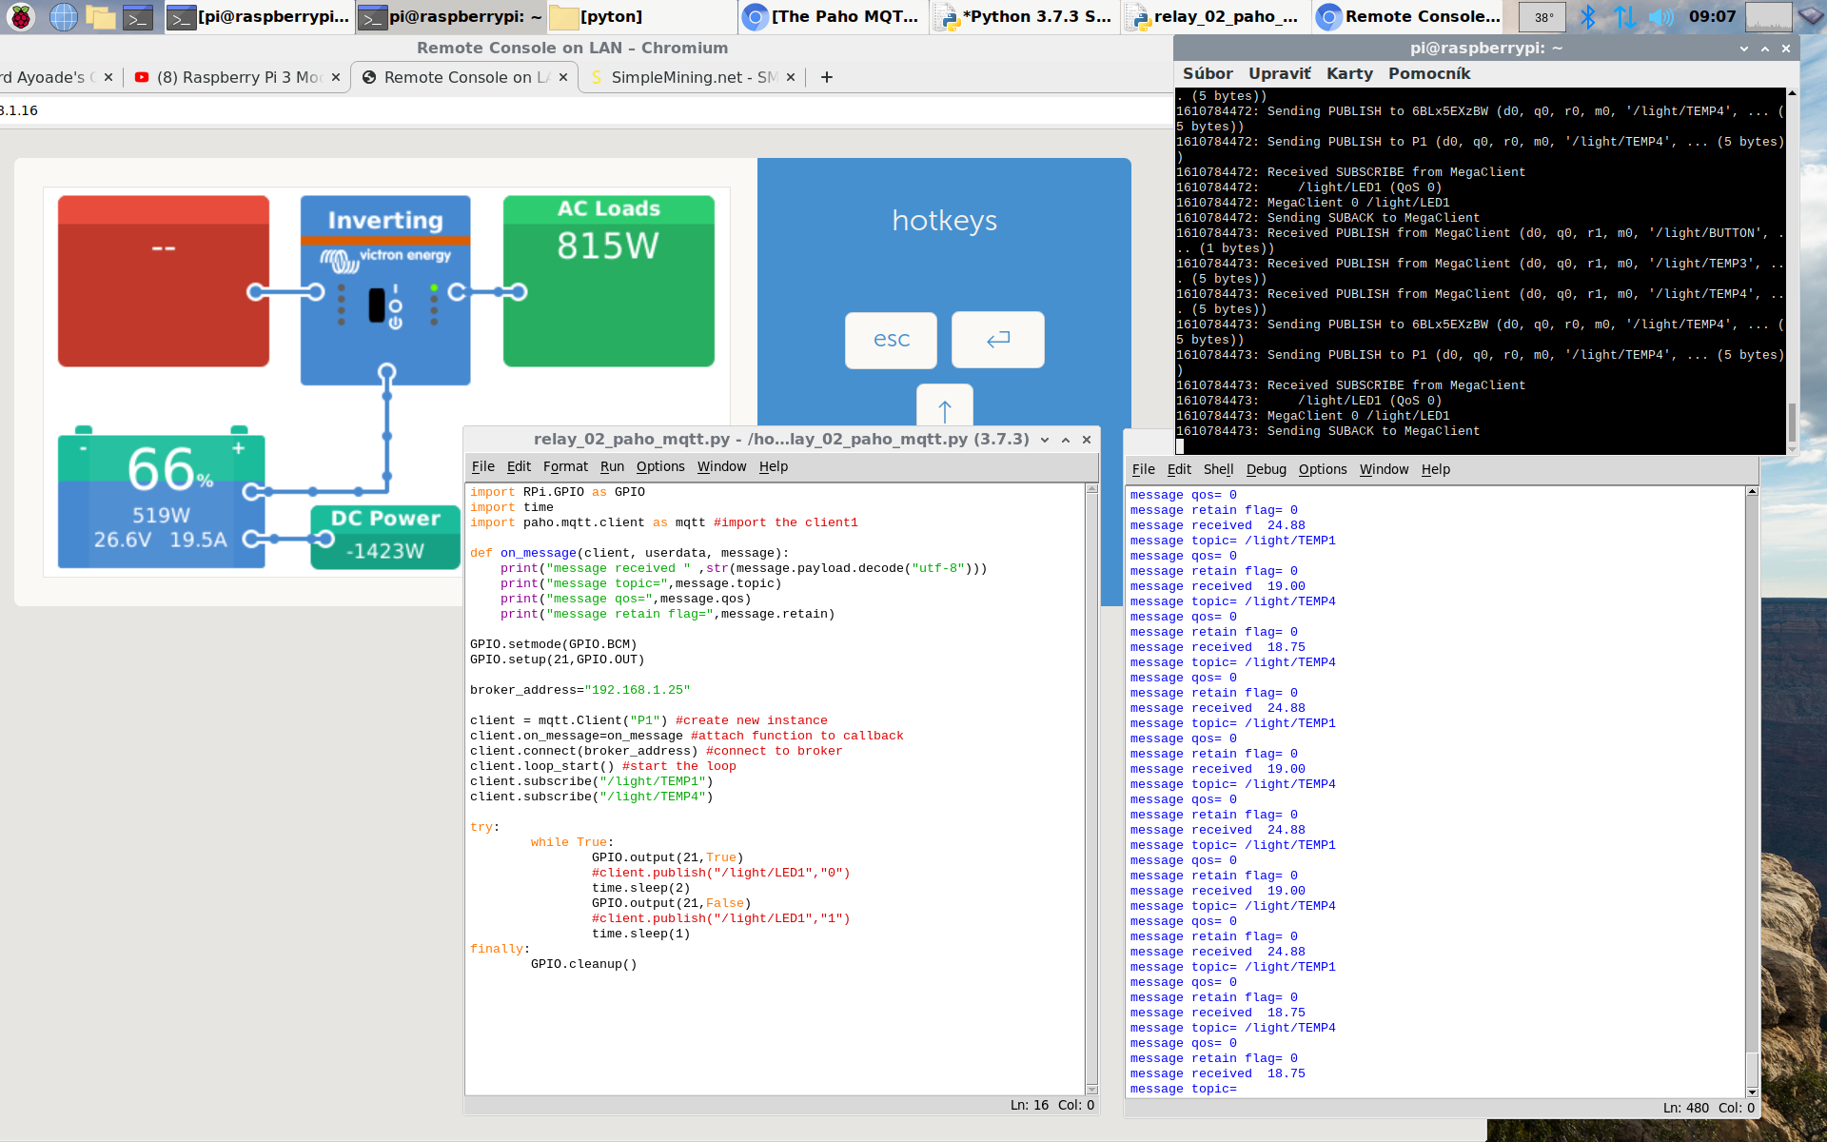Screen dimensions: 1827x1142
Task: Open Debug menu in Python shell
Action: 1266,469
